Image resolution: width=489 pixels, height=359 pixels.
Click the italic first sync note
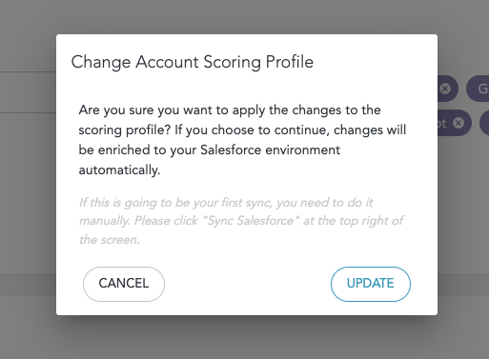coord(241,221)
